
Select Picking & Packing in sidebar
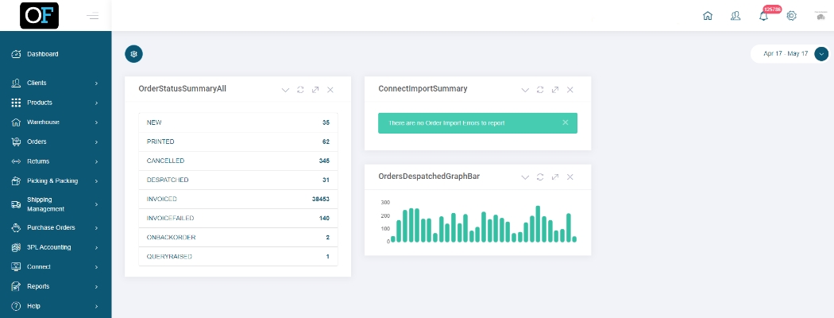coord(52,180)
